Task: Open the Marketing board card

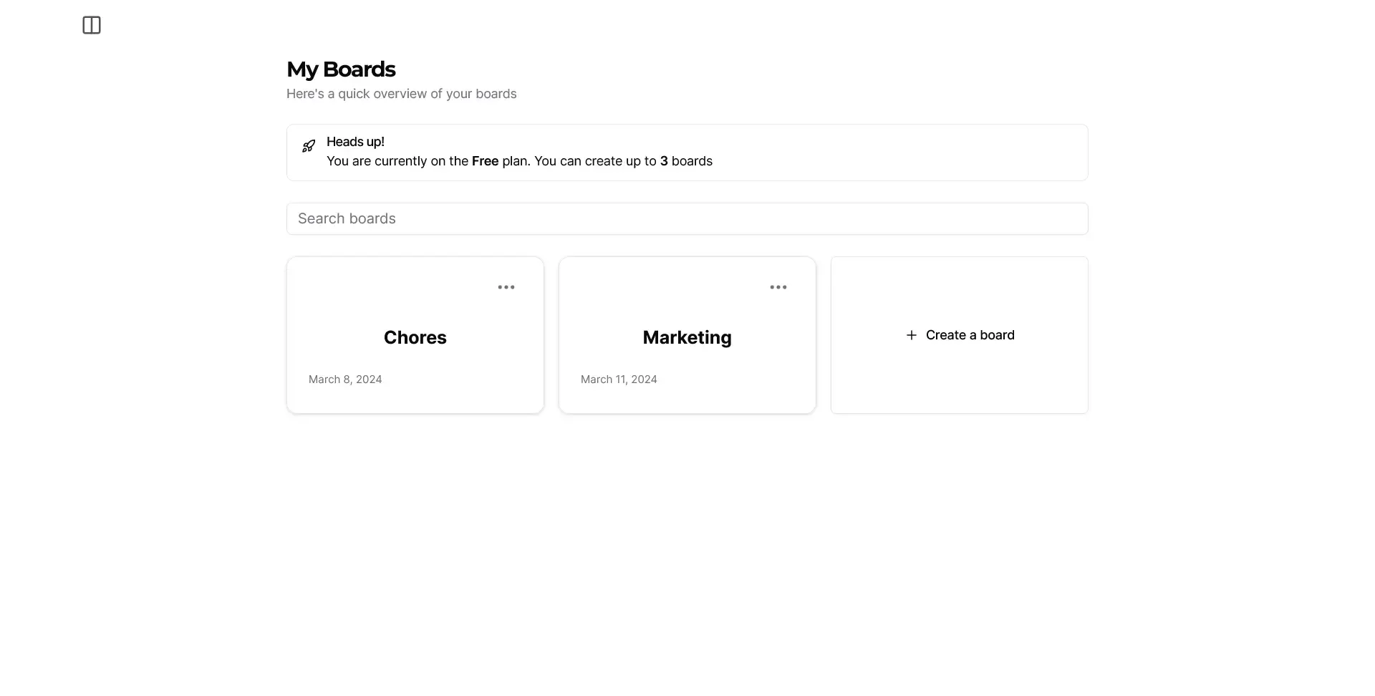Action: [687, 335]
